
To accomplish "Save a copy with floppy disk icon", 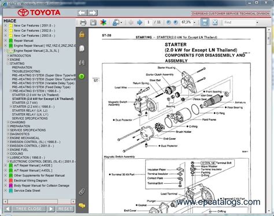I will pyautogui.click(x=93, y=23).
